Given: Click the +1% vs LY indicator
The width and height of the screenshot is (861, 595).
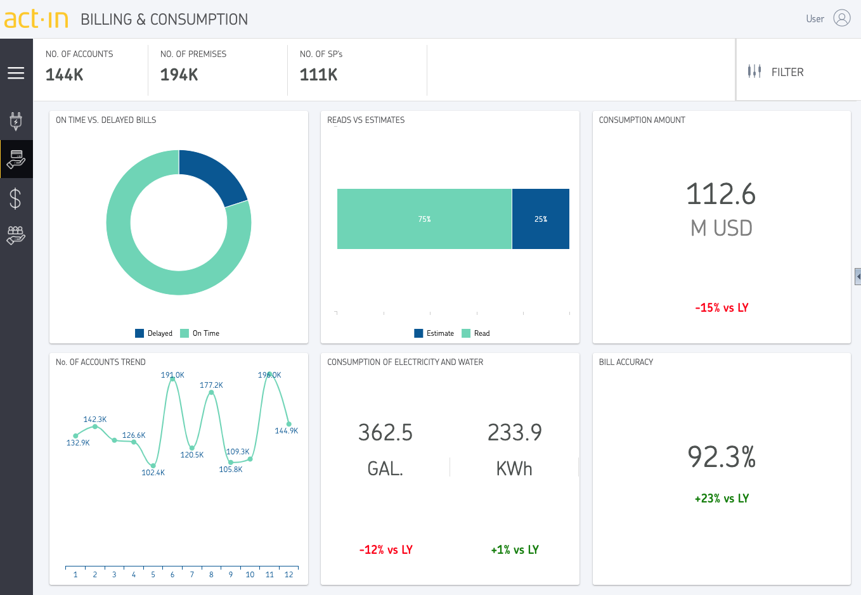Looking at the screenshot, I should (514, 550).
